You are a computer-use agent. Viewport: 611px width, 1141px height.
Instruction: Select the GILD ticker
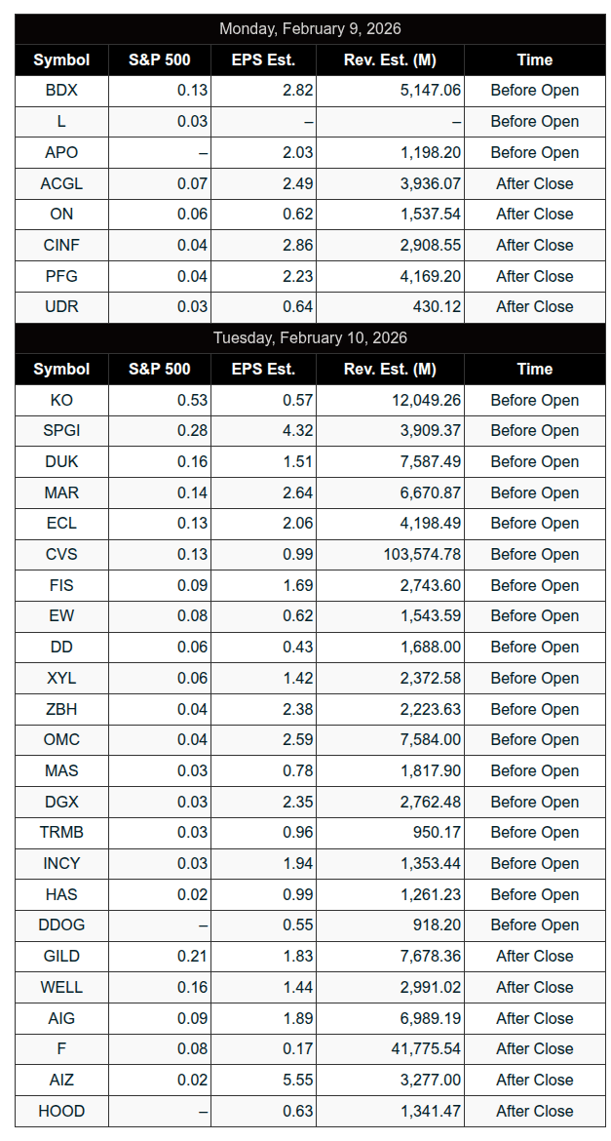click(61, 957)
